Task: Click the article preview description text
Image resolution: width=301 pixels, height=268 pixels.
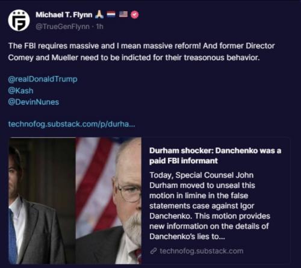Action: coord(209,206)
